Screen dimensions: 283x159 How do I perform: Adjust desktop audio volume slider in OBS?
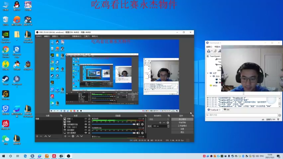pos(114,124)
